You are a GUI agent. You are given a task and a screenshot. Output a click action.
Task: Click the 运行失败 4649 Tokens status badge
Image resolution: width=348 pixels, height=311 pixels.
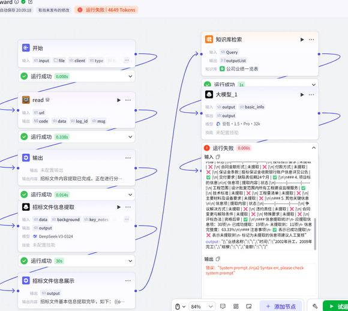click(x=106, y=10)
